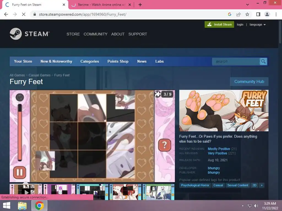Close the 9anime tab
Viewport: 282px width, 211px height.
130,5
